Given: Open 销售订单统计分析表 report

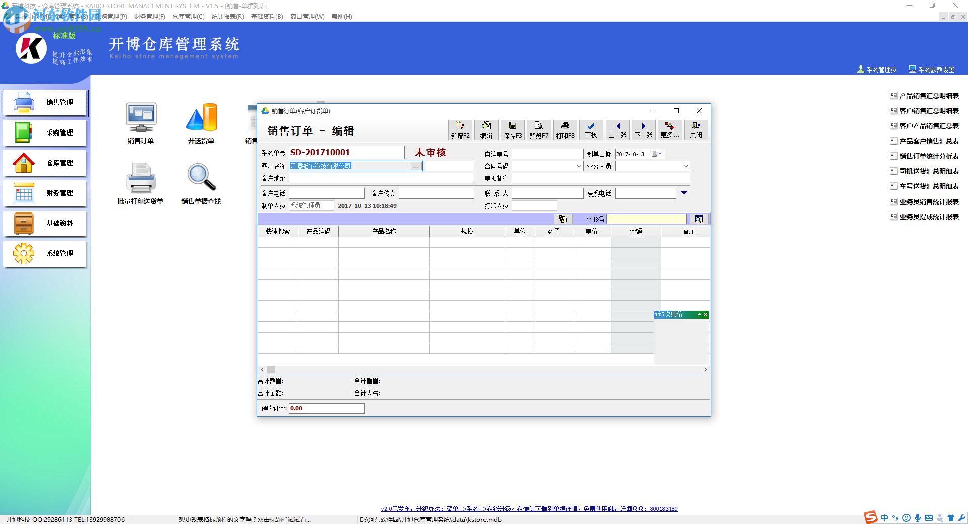Looking at the screenshot, I should (925, 156).
